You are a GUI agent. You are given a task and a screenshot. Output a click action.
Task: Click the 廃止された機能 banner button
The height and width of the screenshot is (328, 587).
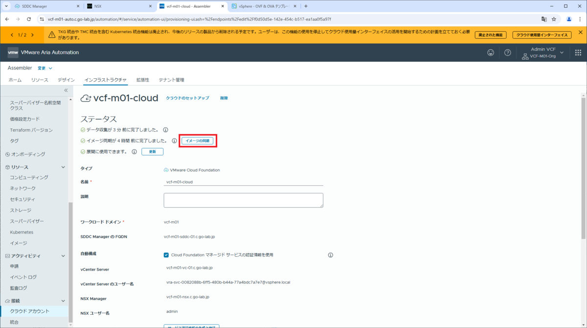point(491,35)
